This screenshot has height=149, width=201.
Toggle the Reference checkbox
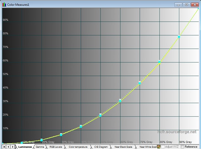(182, 147)
